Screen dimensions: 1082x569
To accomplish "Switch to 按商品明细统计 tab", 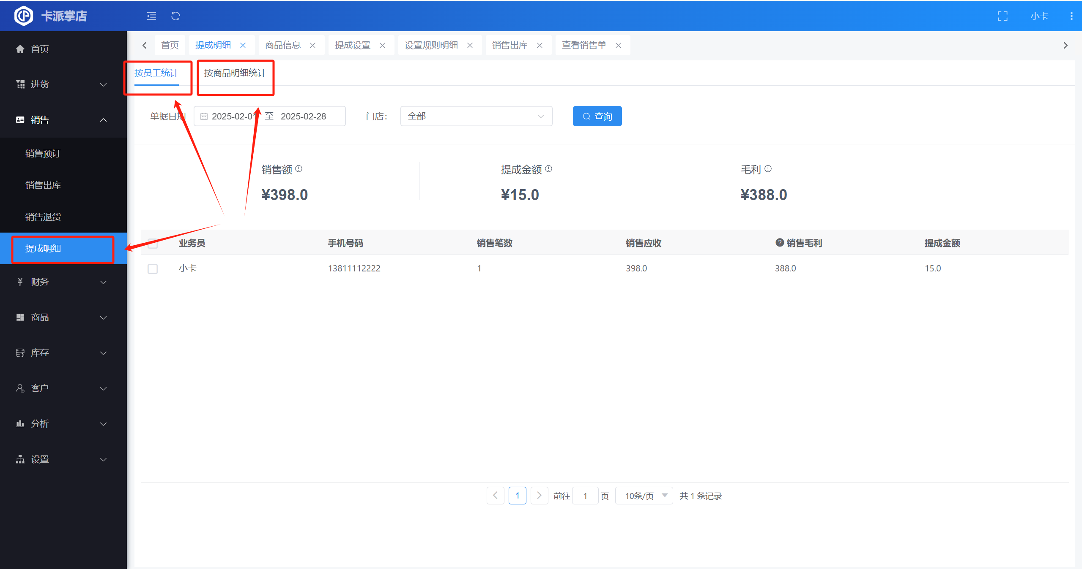I will click(x=235, y=73).
